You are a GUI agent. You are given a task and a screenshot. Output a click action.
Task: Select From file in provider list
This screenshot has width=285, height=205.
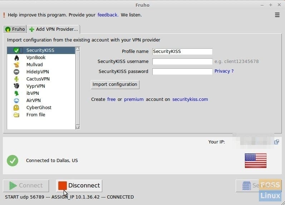tap(41, 115)
